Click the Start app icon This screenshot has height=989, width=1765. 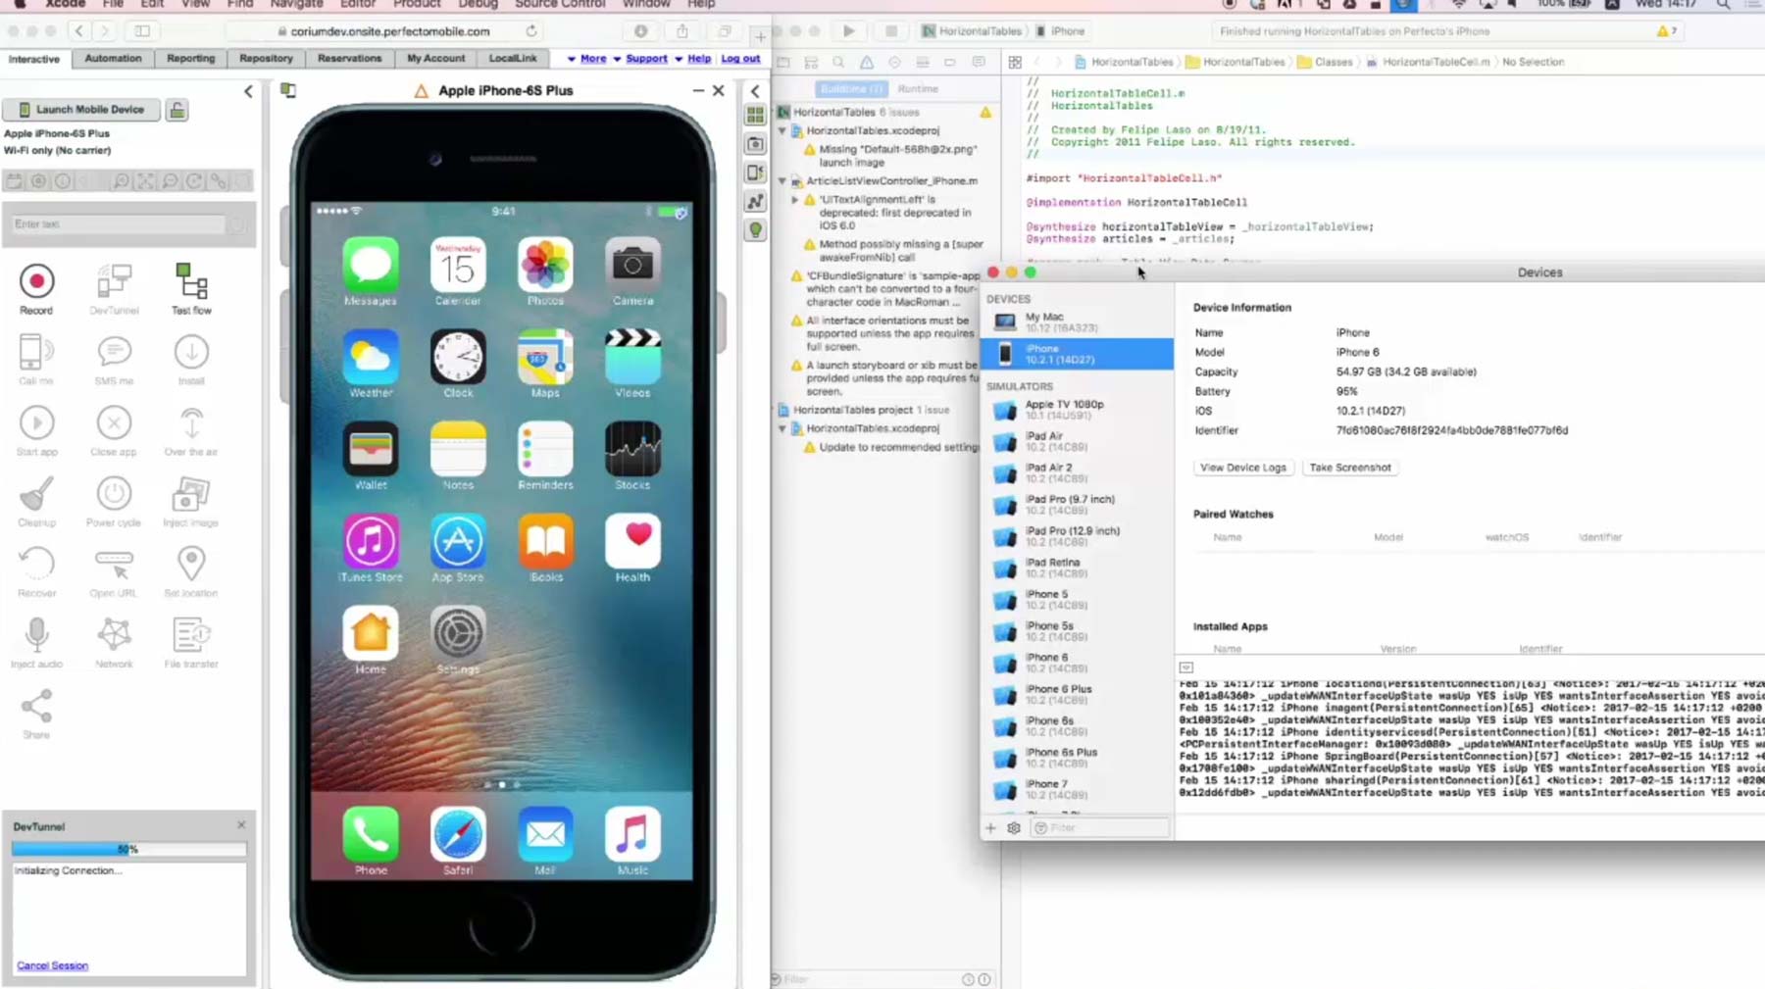pyautogui.click(x=36, y=423)
